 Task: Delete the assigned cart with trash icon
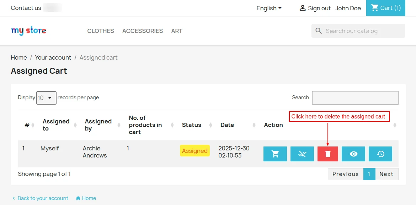(x=327, y=154)
